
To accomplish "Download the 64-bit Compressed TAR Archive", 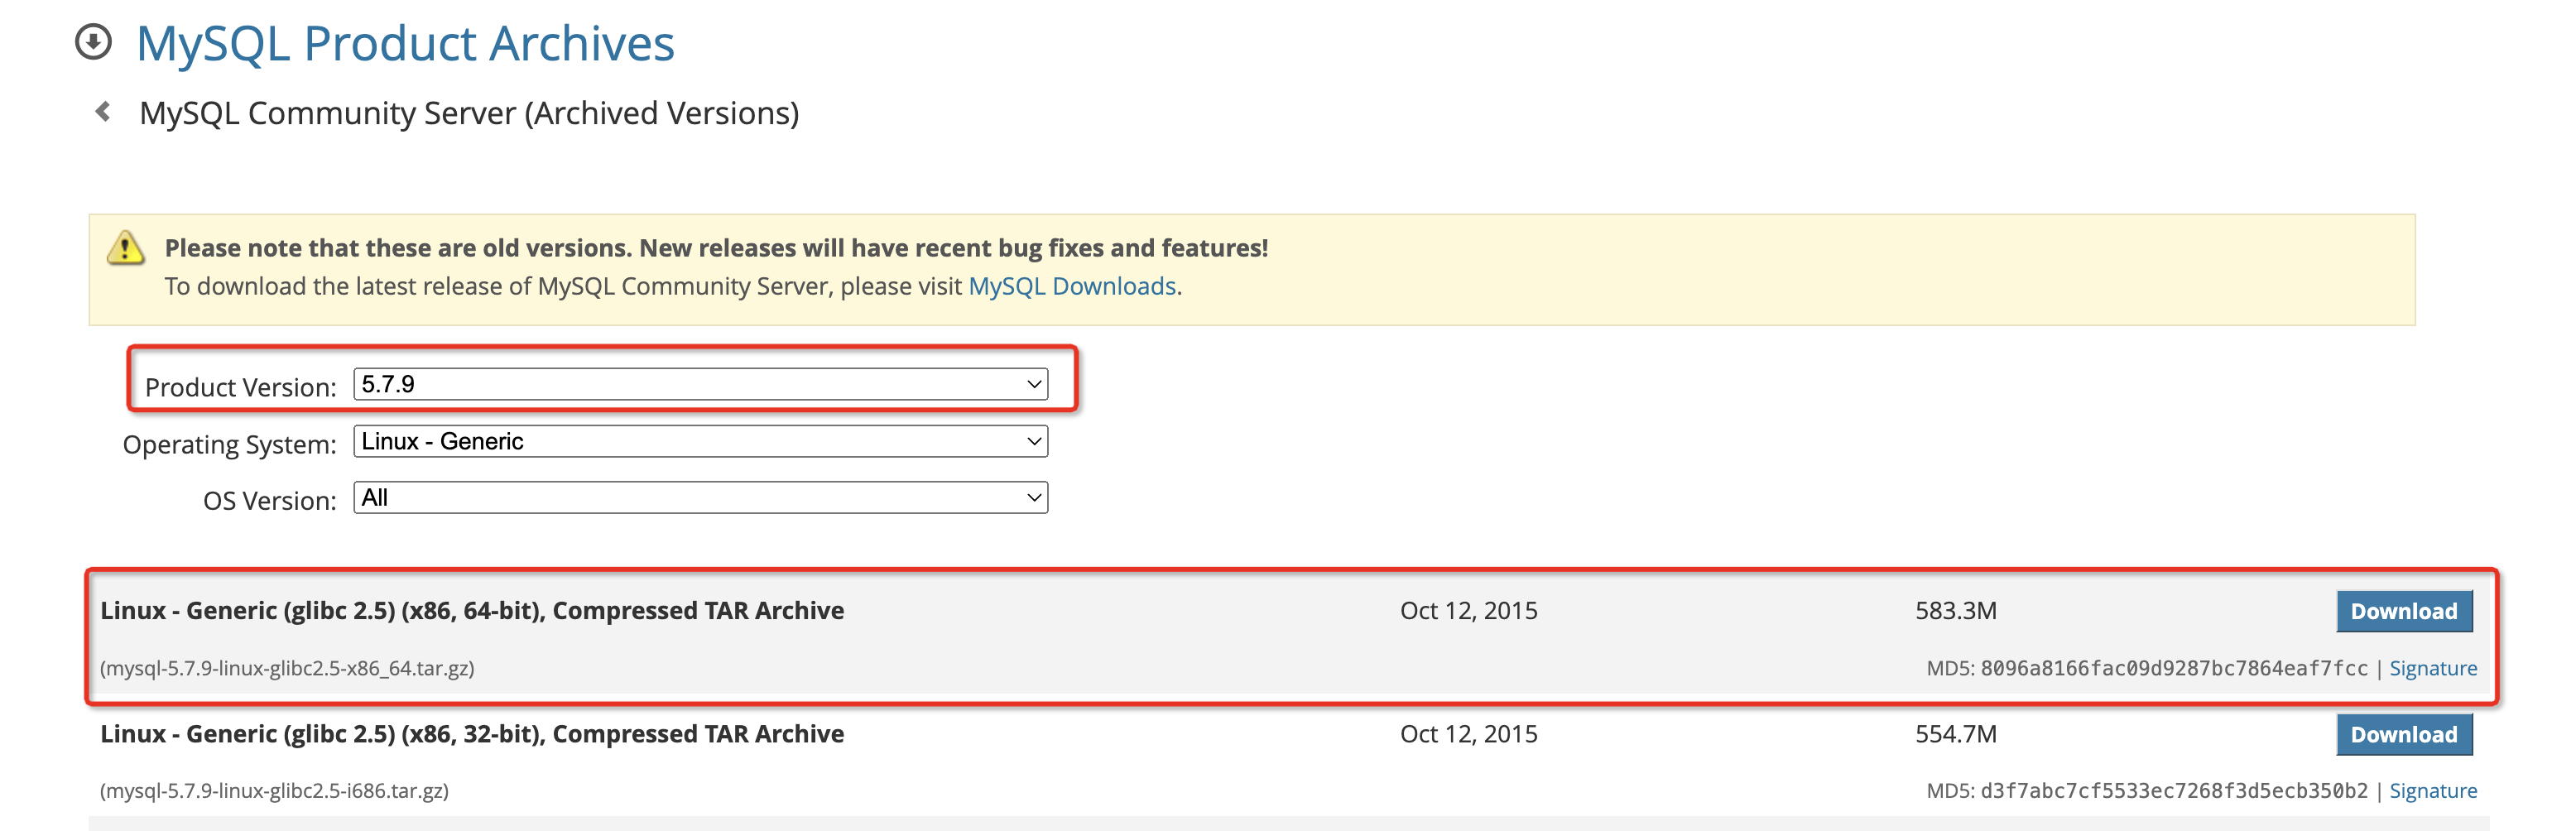I will point(2403,612).
